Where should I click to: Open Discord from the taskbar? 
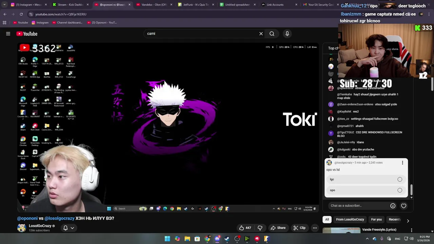point(217,239)
